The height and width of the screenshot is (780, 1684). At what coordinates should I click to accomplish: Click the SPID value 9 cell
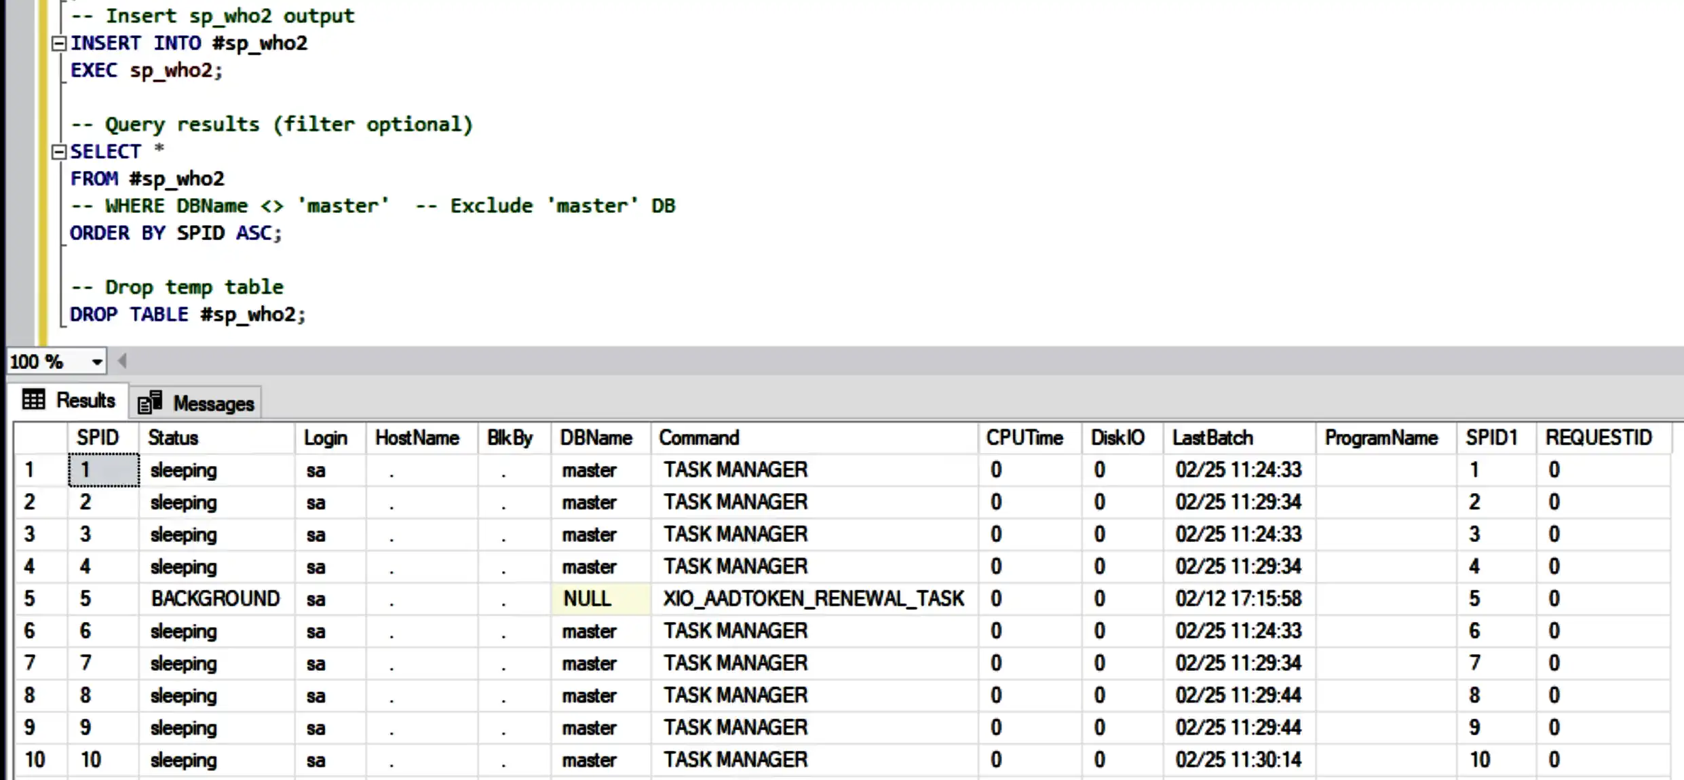pyautogui.click(x=104, y=728)
